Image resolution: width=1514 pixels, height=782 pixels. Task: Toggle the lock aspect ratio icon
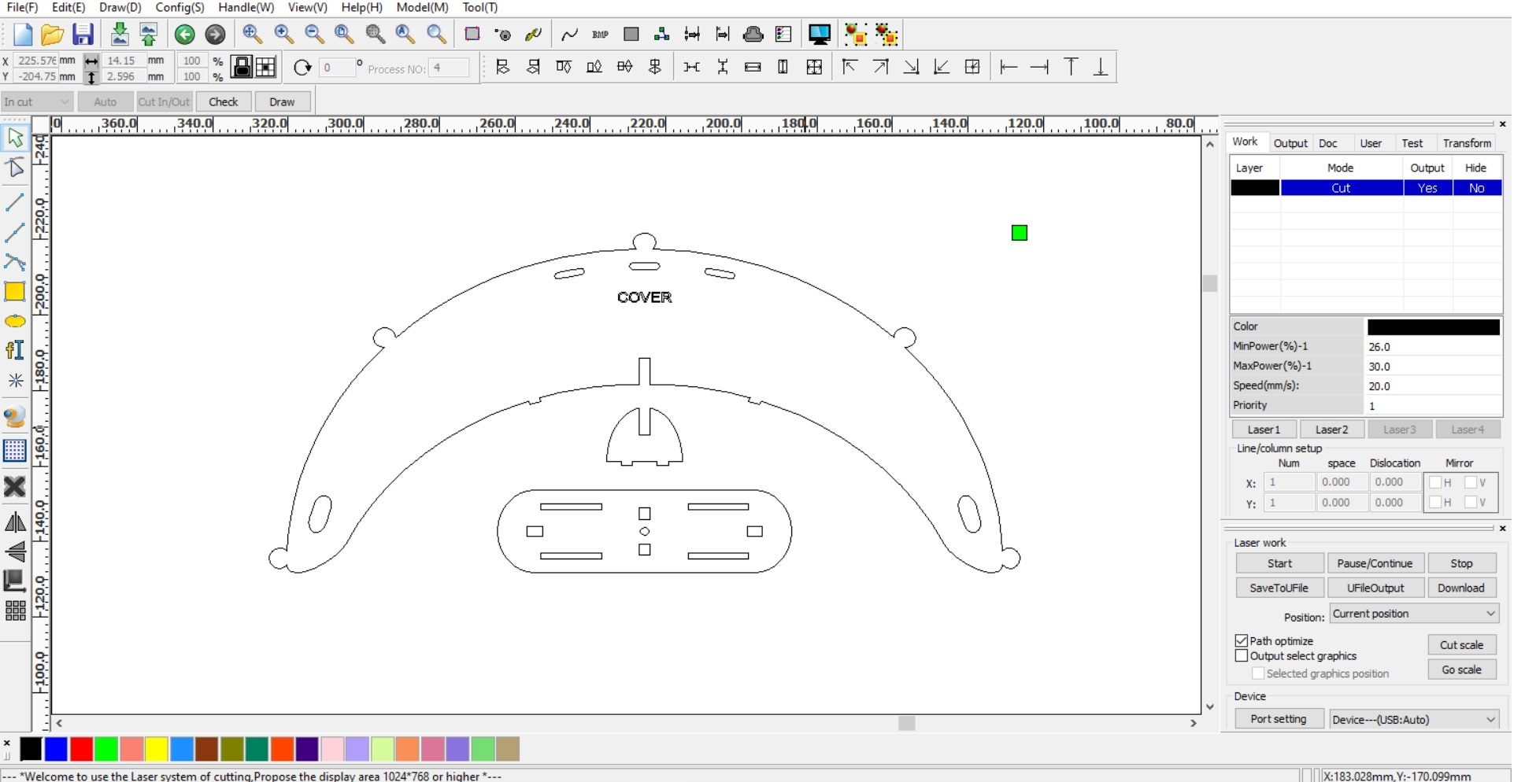point(242,68)
